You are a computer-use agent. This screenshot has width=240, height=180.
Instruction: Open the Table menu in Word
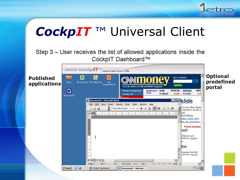[x=134, y=104]
